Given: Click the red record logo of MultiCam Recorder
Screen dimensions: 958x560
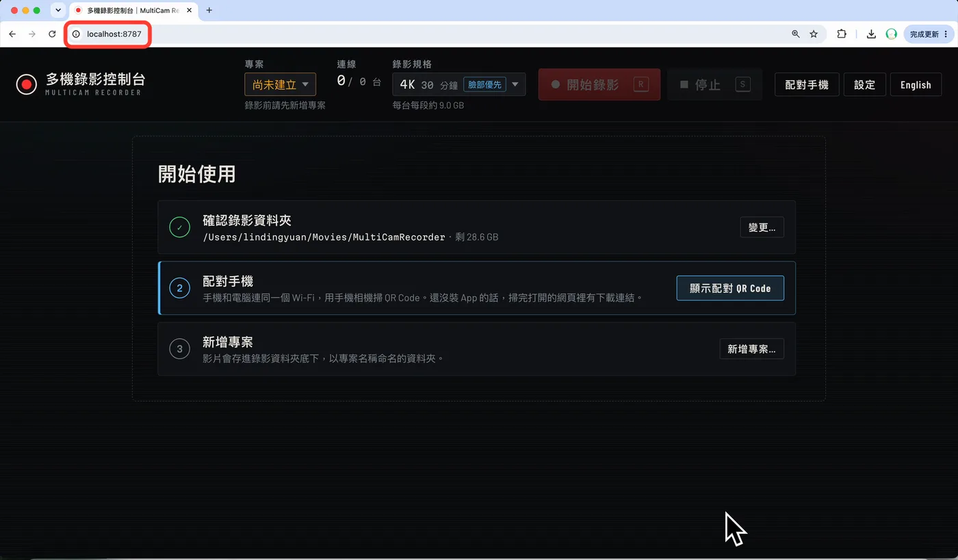Looking at the screenshot, I should click(x=27, y=84).
